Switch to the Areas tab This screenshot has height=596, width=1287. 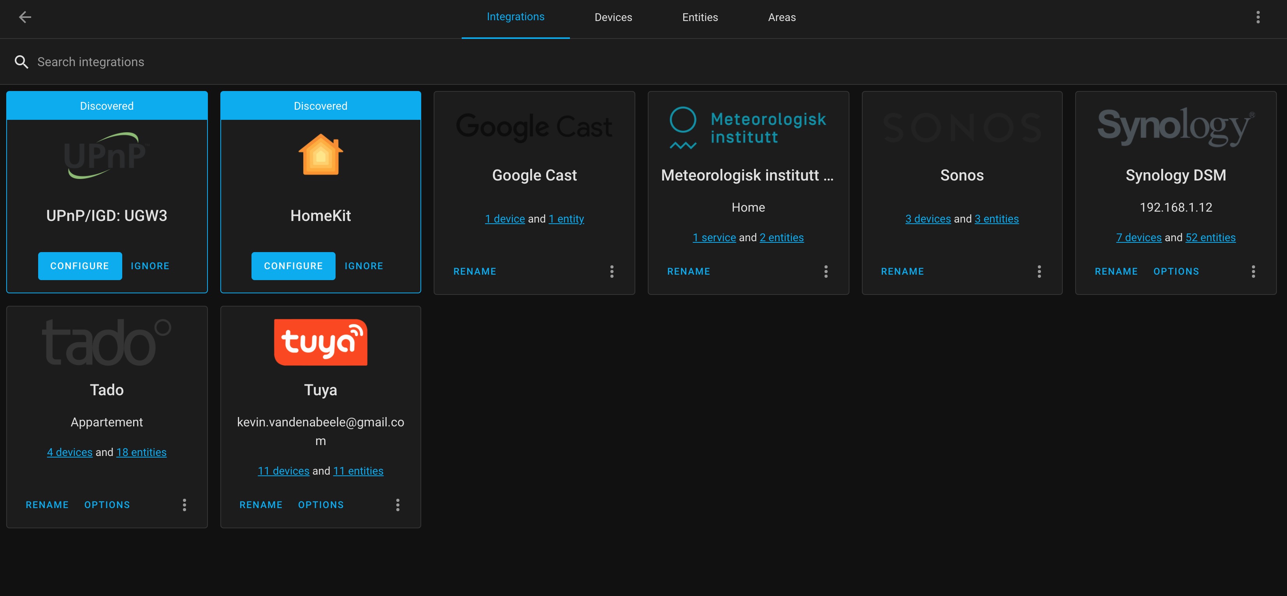point(782,18)
